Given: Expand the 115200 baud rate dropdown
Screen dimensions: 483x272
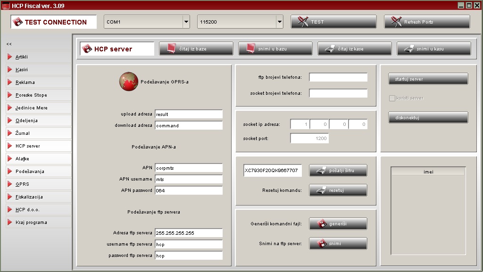Looking at the screenshot, I should coord(279,22).
